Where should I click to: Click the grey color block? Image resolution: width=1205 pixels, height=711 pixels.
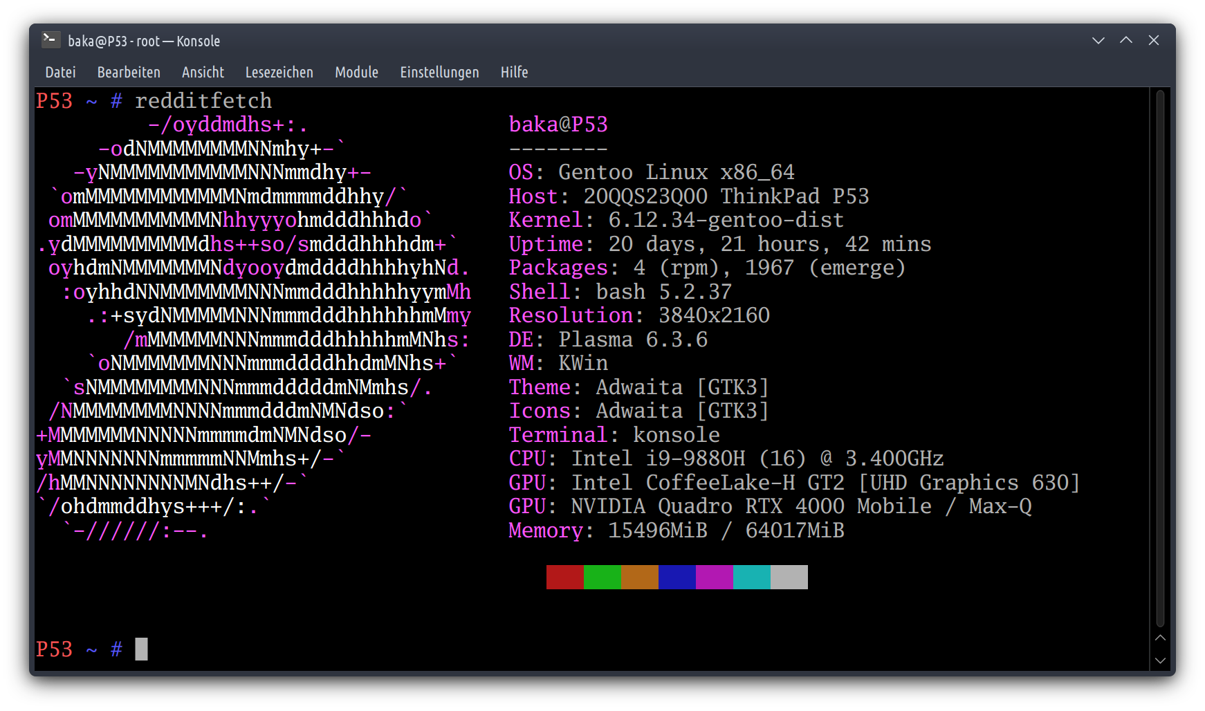tap(789, 577)
